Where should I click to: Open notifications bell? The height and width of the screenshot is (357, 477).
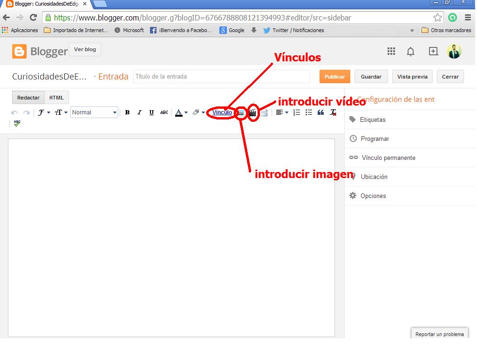pyautogui.click(x=411, y=51)
